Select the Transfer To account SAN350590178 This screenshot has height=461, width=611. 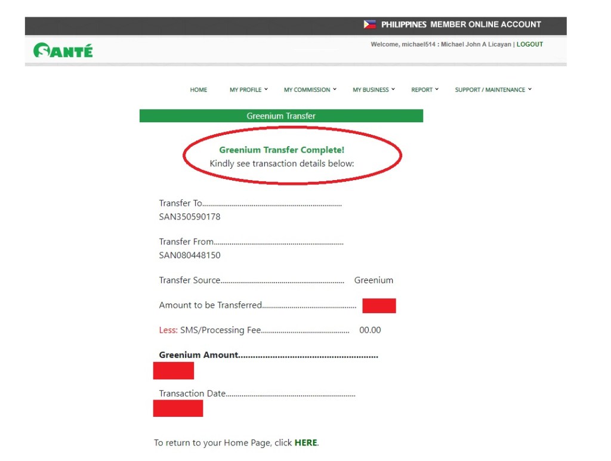point(190,216)
